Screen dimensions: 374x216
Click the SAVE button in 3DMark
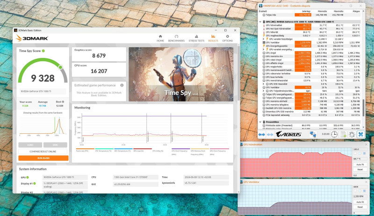pyautogui.click(x=55, y=145)
